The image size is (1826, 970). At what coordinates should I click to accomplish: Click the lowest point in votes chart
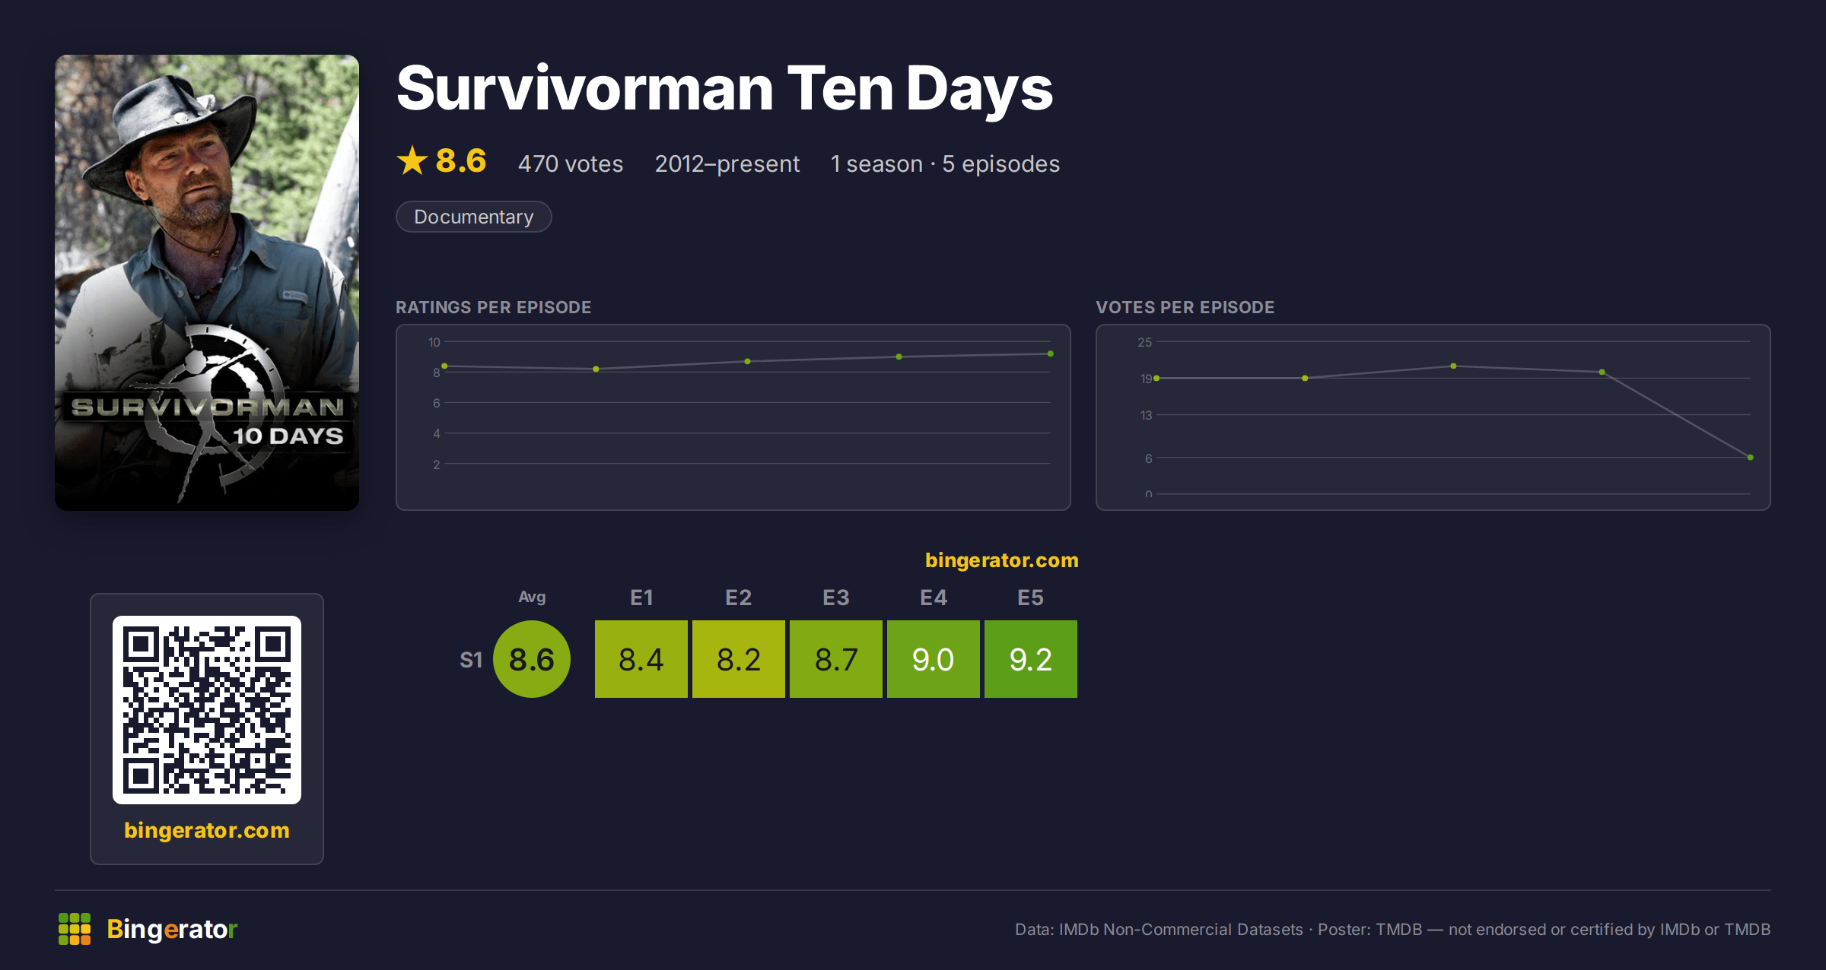[1751, 458]
